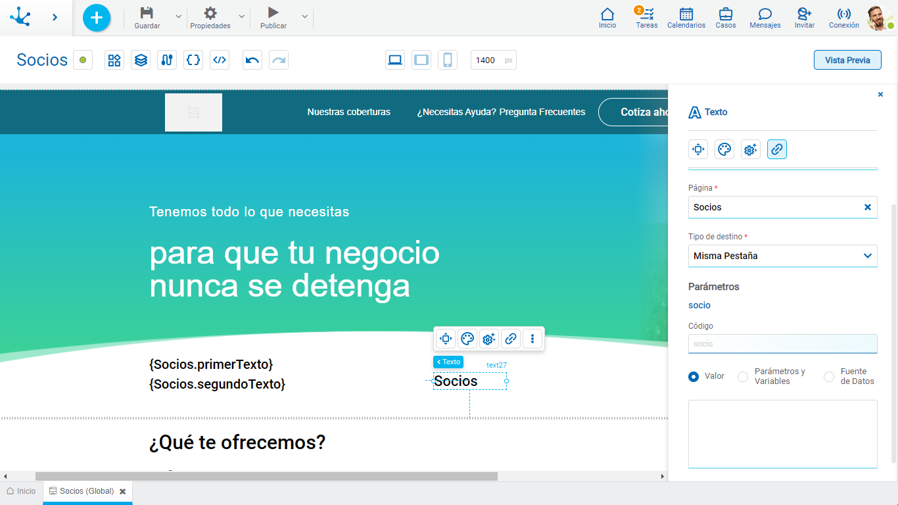898x505 pixels.
Task: Close the Texto properties panel
Action: (881, 95)
